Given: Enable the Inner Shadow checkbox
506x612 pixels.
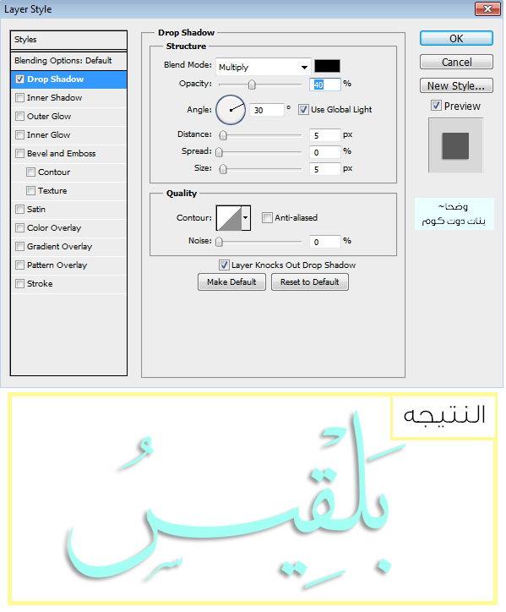Looking at the screenshot, I should 20,97.
